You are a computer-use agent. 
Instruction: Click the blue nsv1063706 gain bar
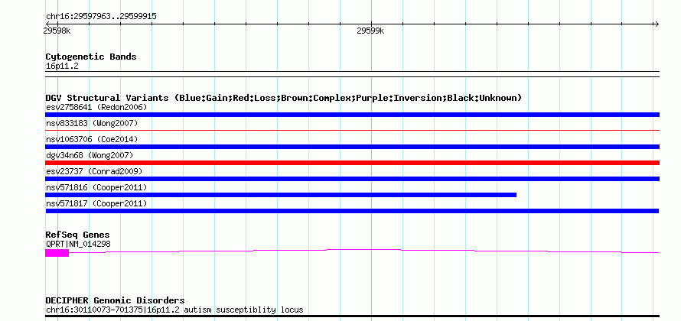pyautogui.click(x=352, y=147)
